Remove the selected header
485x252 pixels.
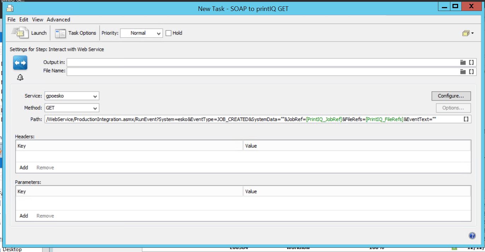click(x=45, y=167)
